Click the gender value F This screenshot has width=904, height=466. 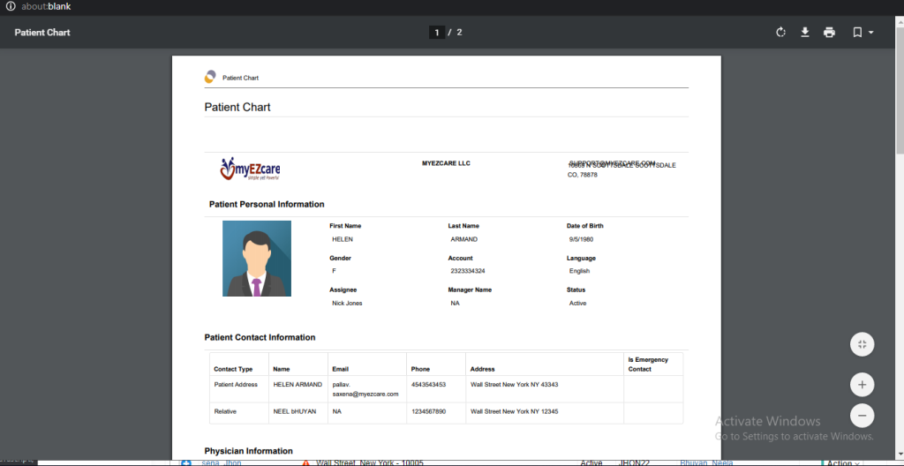pos(334,270)
